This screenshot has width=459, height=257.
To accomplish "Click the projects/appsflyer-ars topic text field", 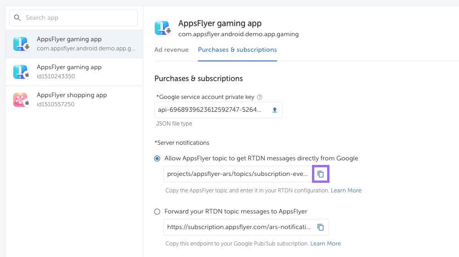I will tap(237, 174).
